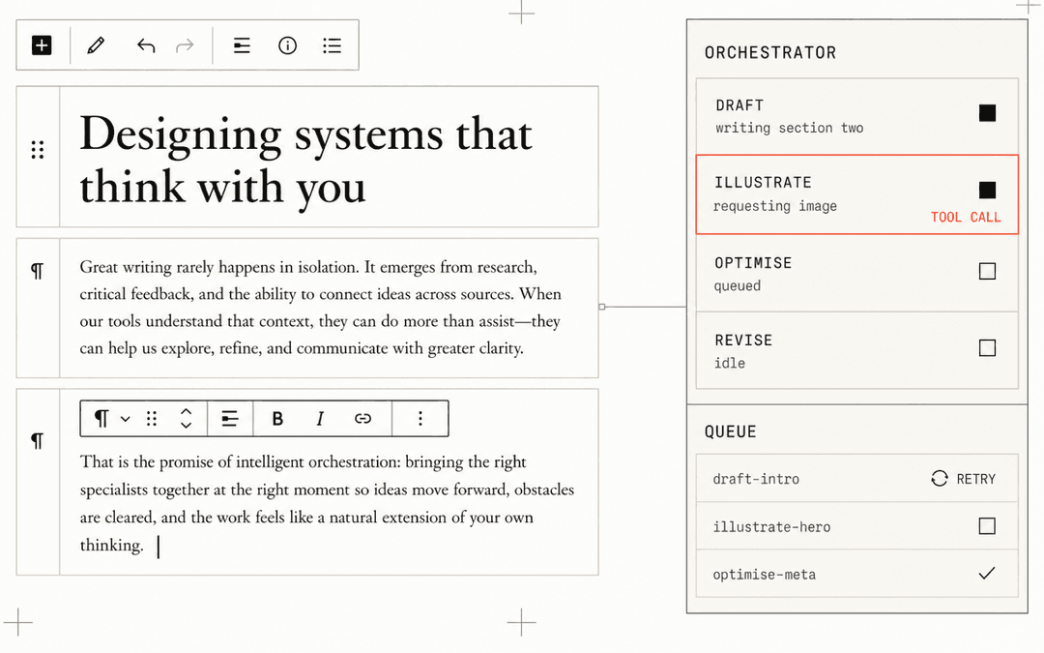Click the connector handle linking paragraph to orchestrator
The image size is (1044, 653).
(x=602, y=307)
